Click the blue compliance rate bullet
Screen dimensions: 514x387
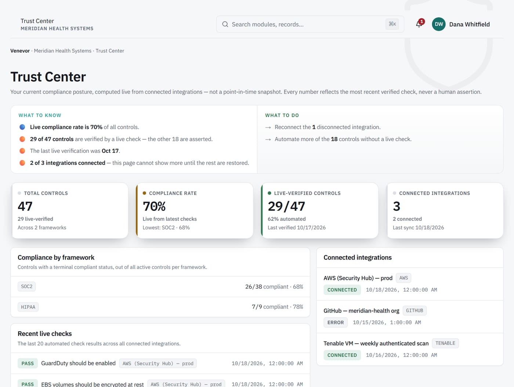(x=22, y=127)
